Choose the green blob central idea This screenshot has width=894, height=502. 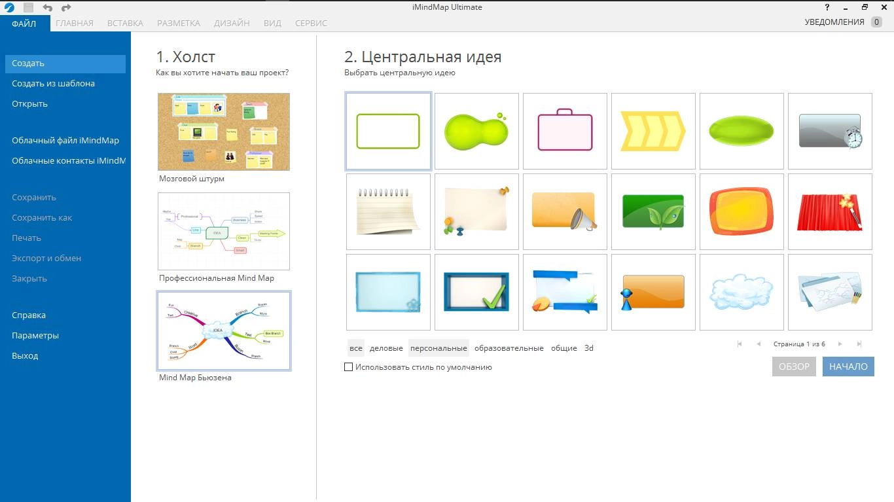(476, 131)
